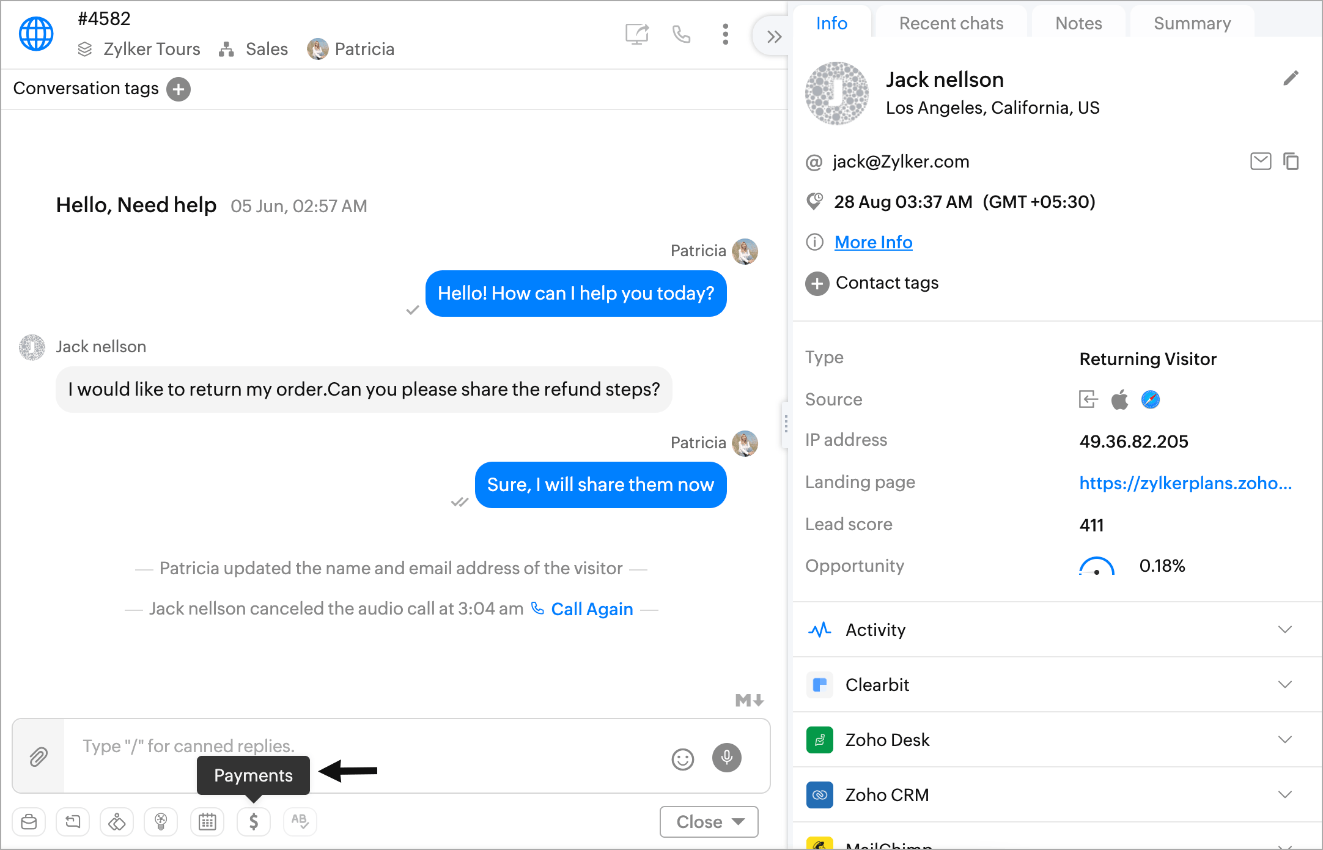Edit Jack nellson's contact with pencil icon
This screenshot has width=1323, height=850.
click(x=1291, y=78)
